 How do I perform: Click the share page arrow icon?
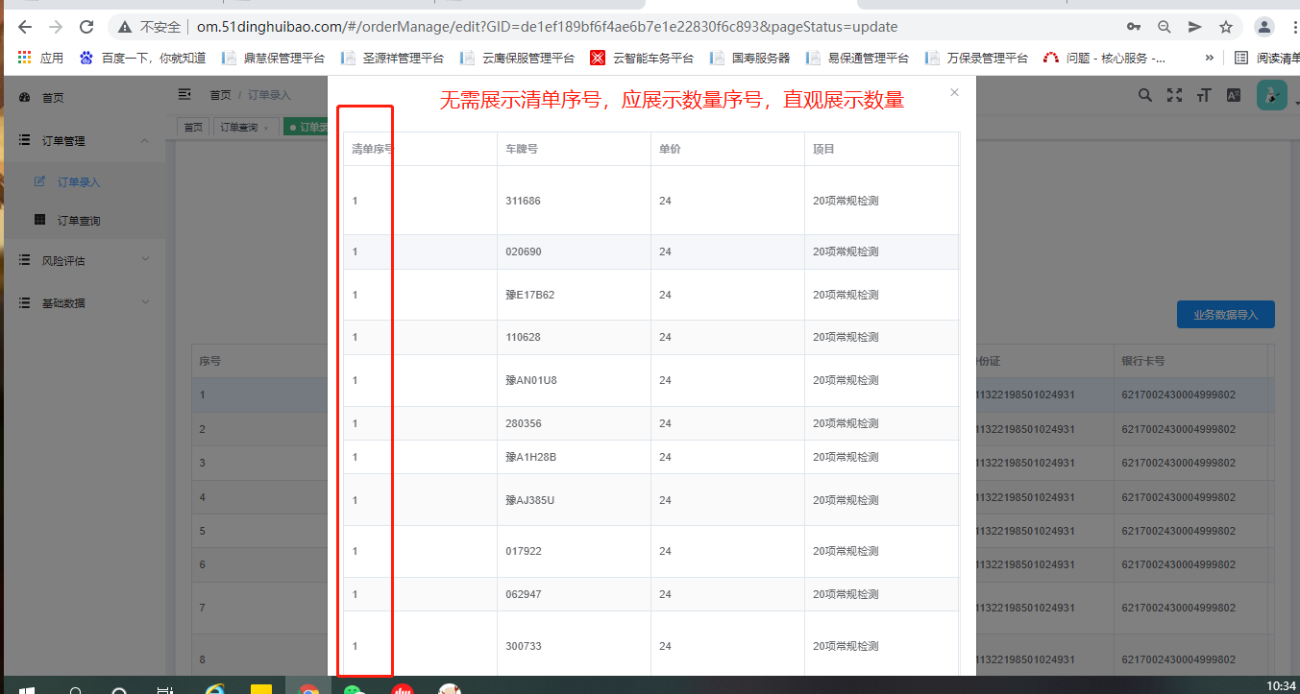tap(1195, 27)
